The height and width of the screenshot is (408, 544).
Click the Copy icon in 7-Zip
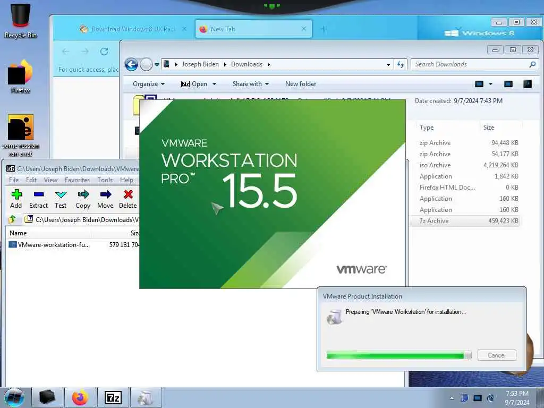tap(83, 199)
